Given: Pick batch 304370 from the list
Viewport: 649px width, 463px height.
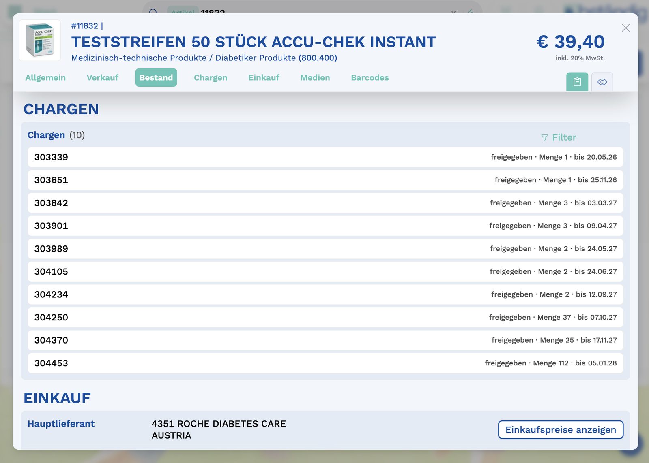Looking at the screenshot, I should coord(325,340).
